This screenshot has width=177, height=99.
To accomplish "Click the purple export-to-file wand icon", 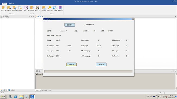I will point(26,8).
